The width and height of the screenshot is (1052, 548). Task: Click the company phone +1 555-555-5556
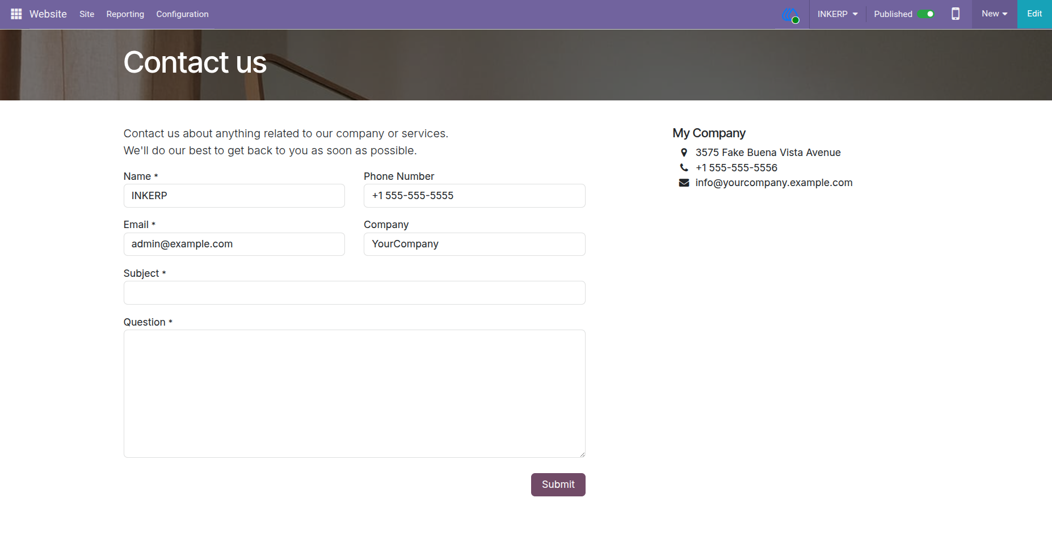click(737, 168)
